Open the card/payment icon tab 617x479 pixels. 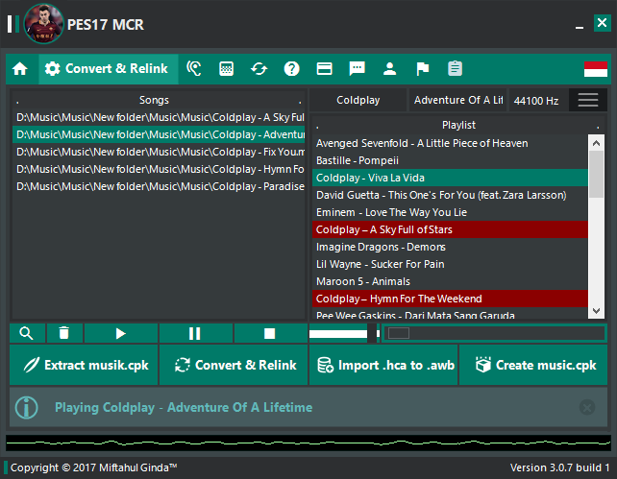point(324,69)
